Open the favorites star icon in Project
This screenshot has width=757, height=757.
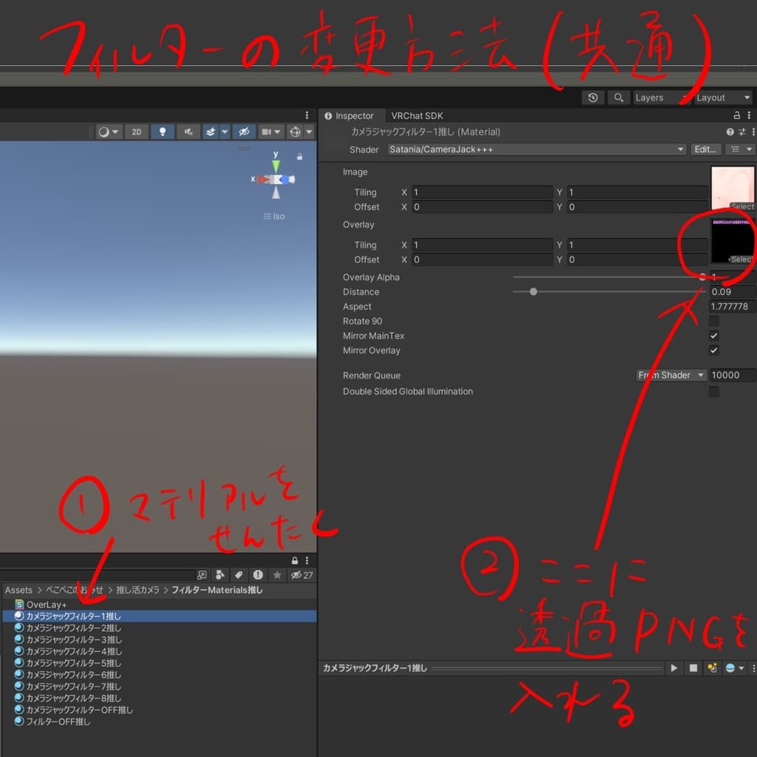(x=277, y=574)
